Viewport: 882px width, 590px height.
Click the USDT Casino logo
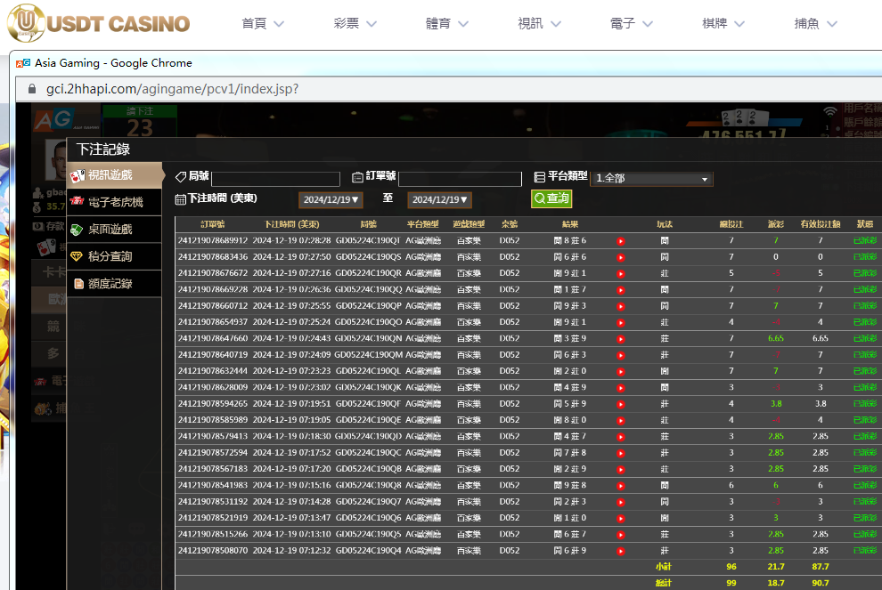[99, 23]
